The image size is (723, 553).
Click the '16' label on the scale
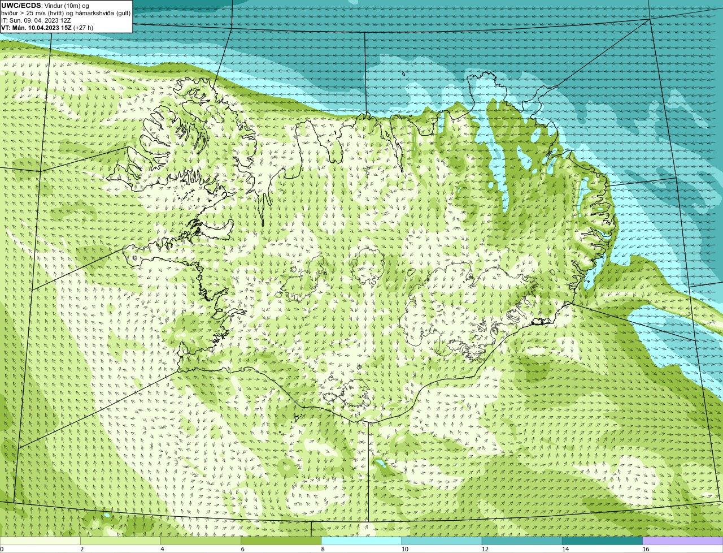coord(646,549)
